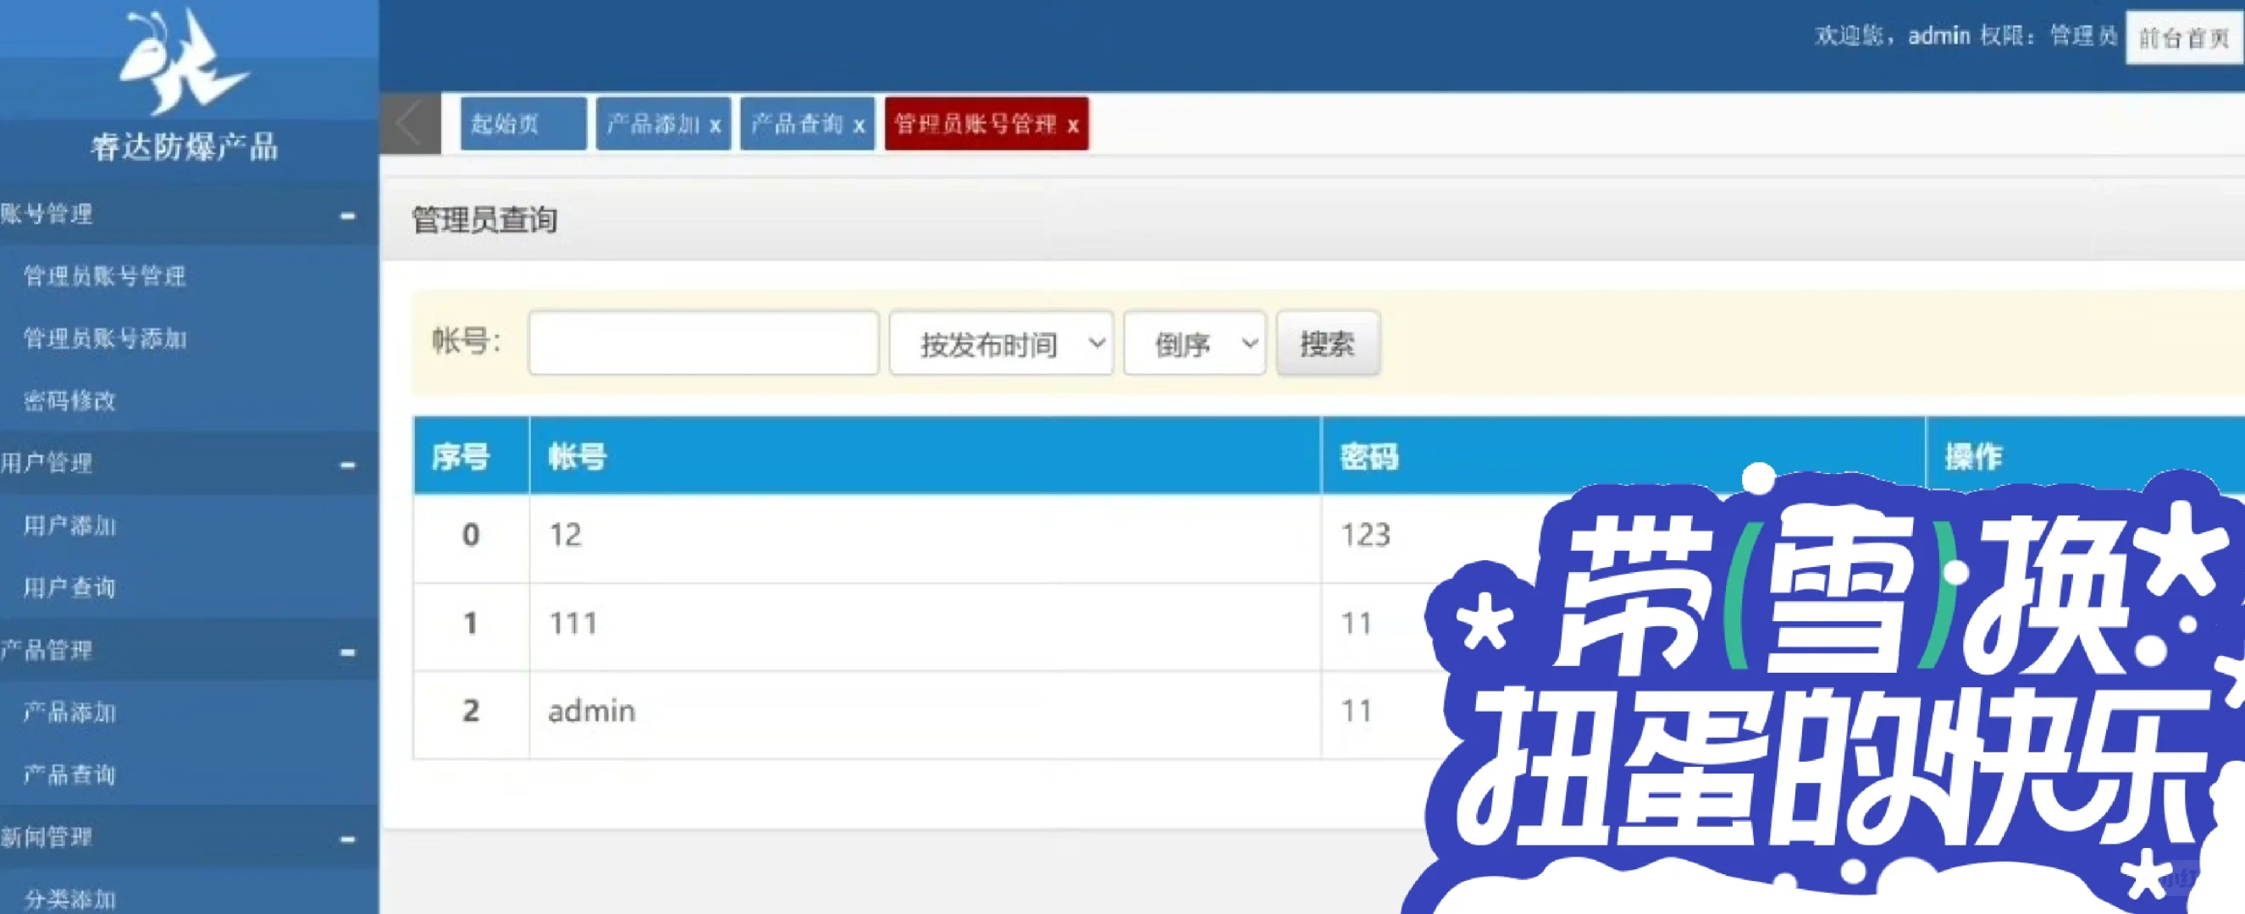2245x914 pixels.
Task: Open the 按发布时间 sort dropdown
Action: coord(1000,344)
